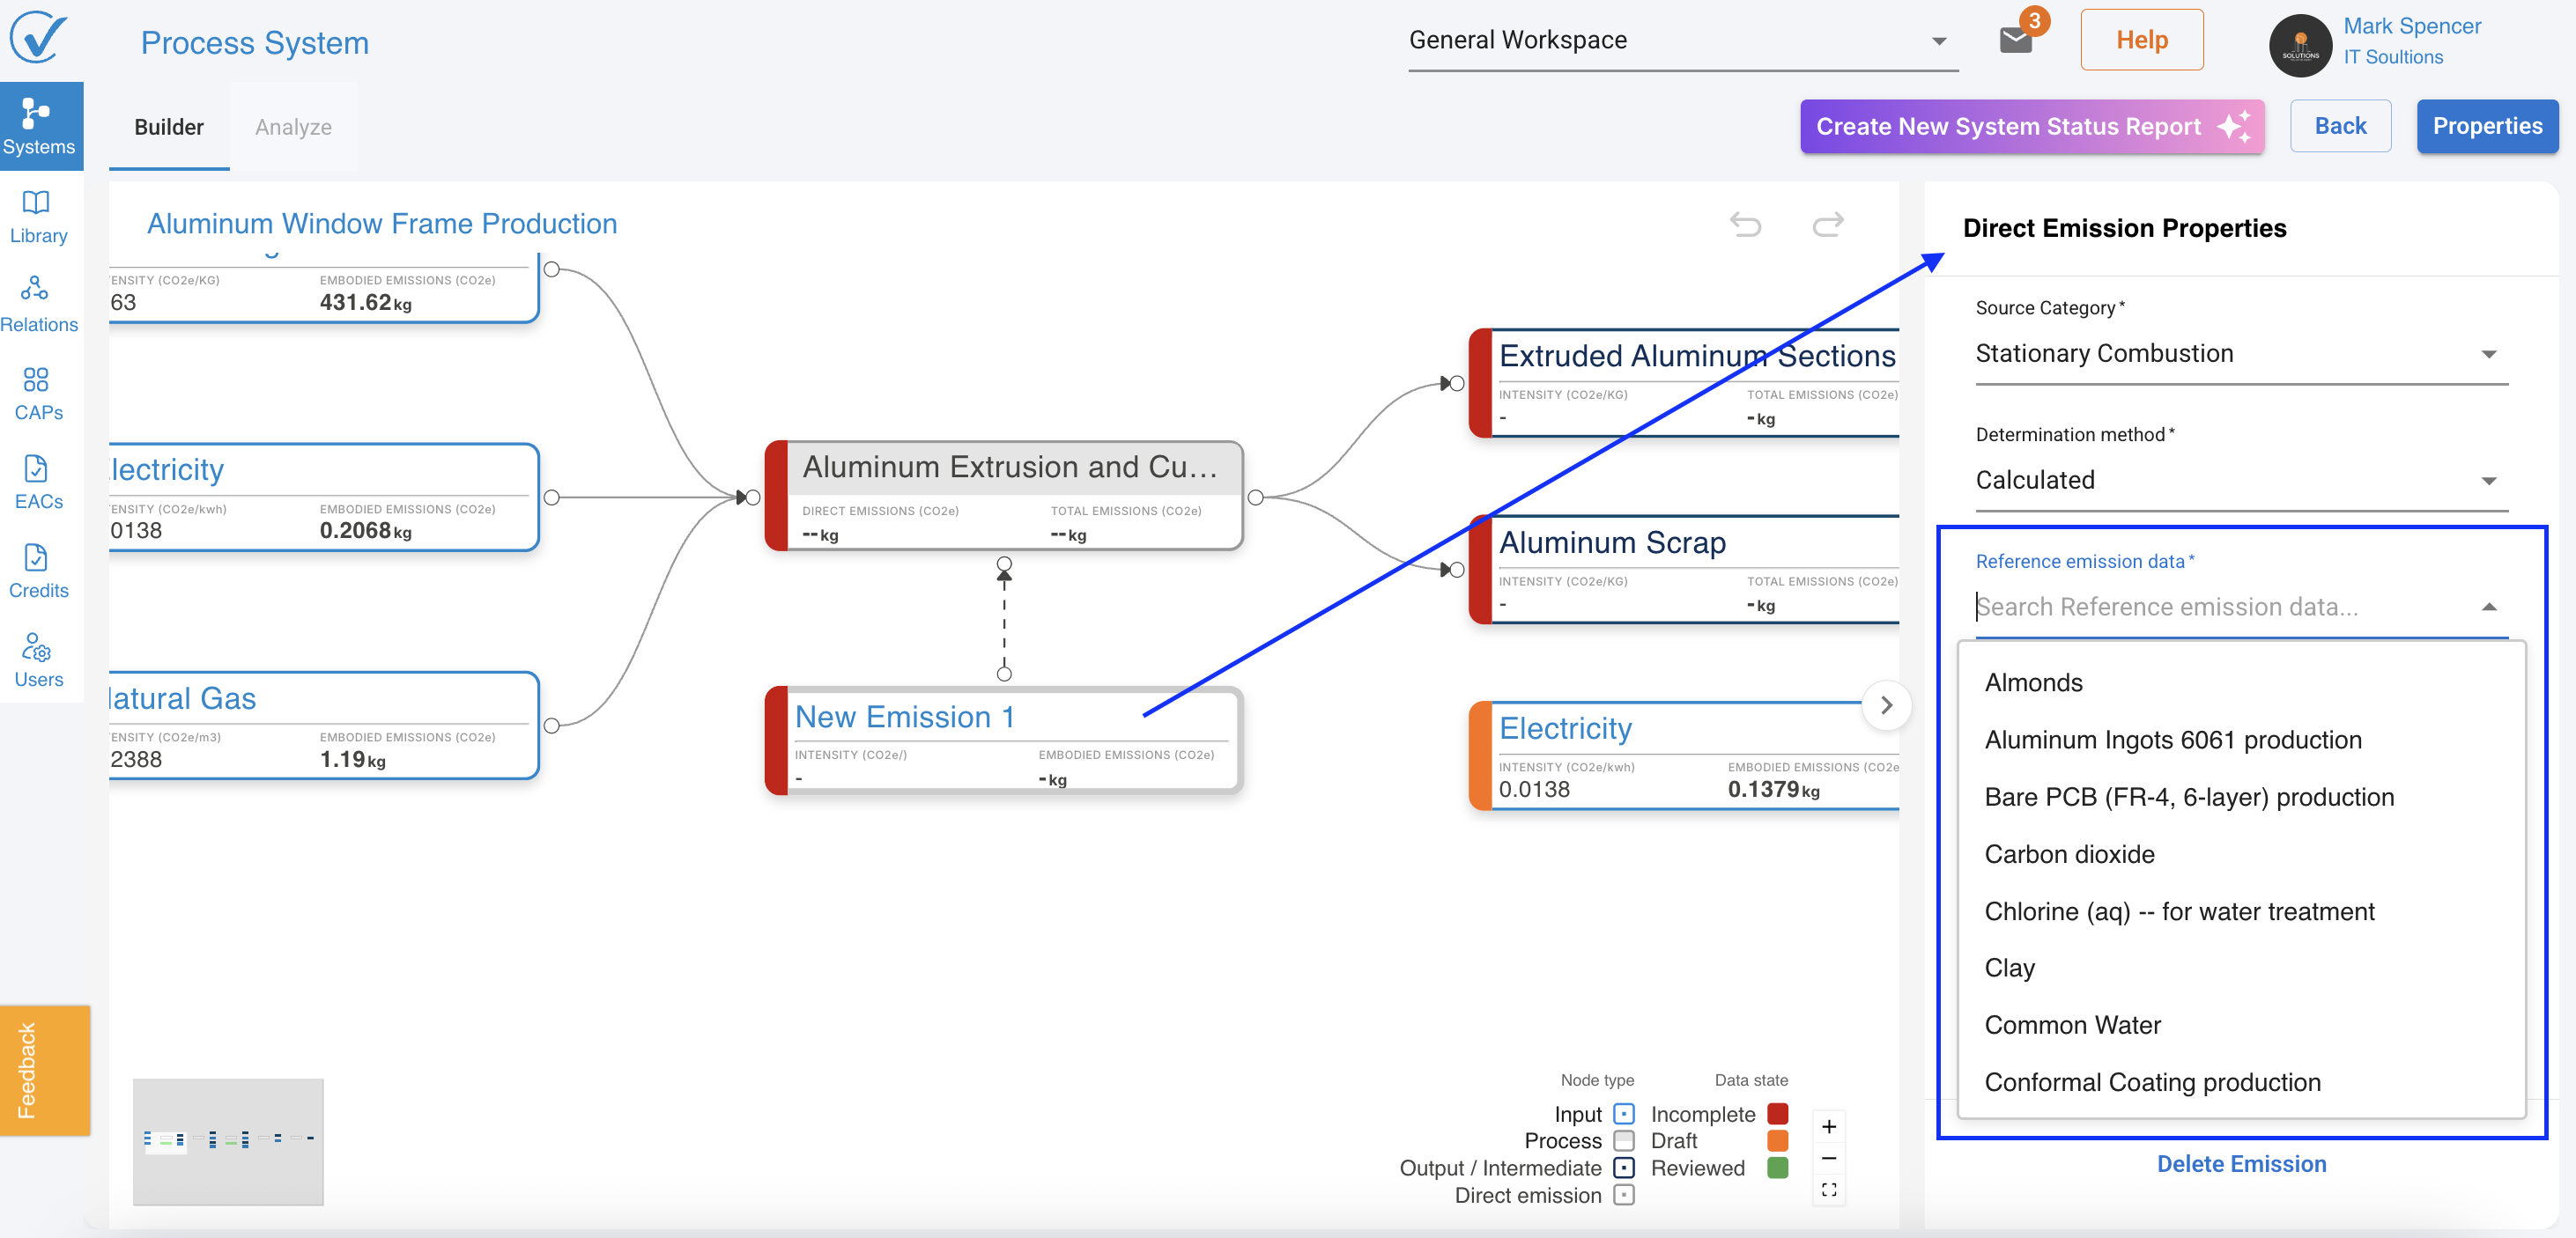Screen dimensions: 2576x1238
Task: Toggle the Direct emission legend box
Action: 1623,1195
